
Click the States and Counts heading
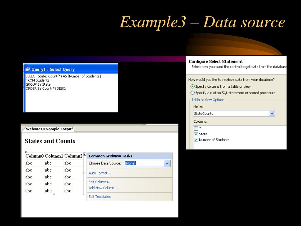point(50,141)
